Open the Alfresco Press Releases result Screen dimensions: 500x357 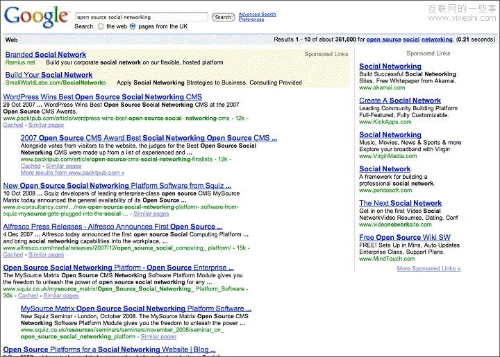(x=112, y=227)
